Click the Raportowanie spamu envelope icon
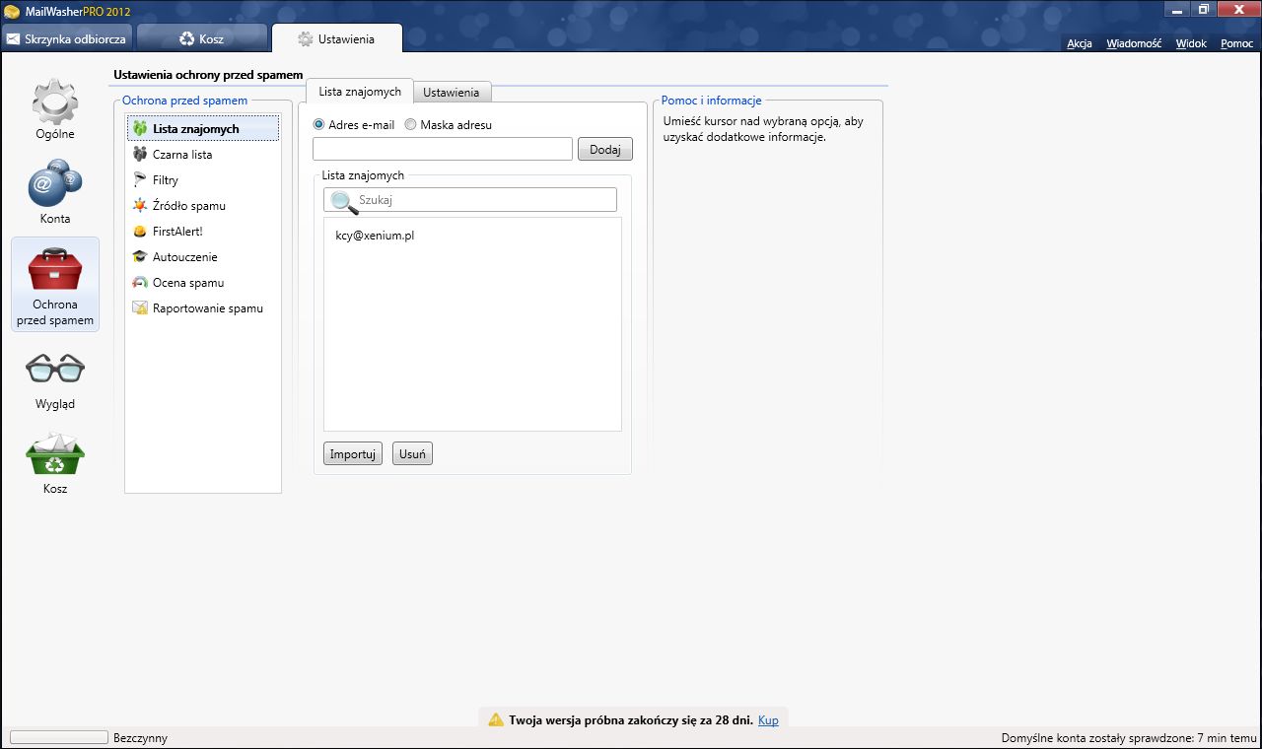 point(140,308)
